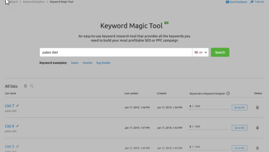The width and height of the screenshot is (269, 152).
Task: Delete List 7 with its trash icon
Action: coord(257,108)
